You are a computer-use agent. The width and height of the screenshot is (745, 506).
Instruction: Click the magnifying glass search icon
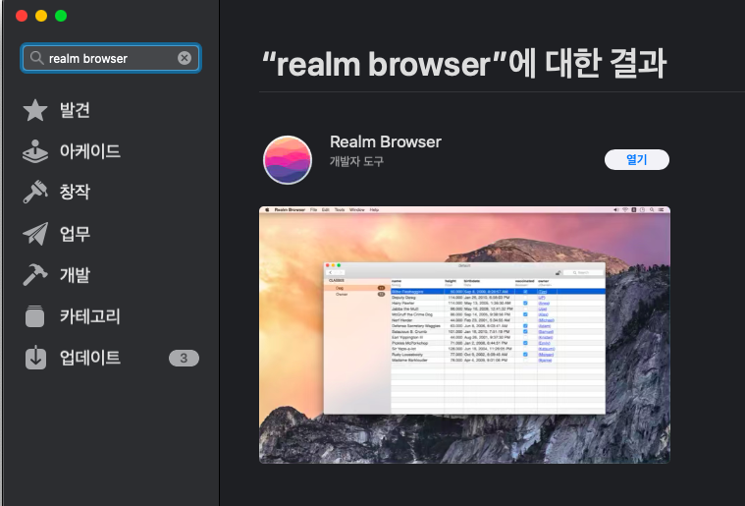[x=36, y=58]
